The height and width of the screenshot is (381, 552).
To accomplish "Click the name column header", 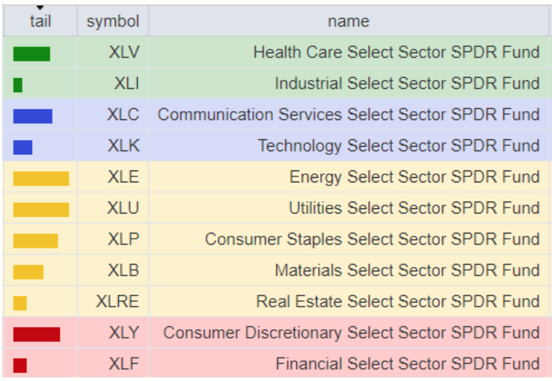I will tap(348, 21).
